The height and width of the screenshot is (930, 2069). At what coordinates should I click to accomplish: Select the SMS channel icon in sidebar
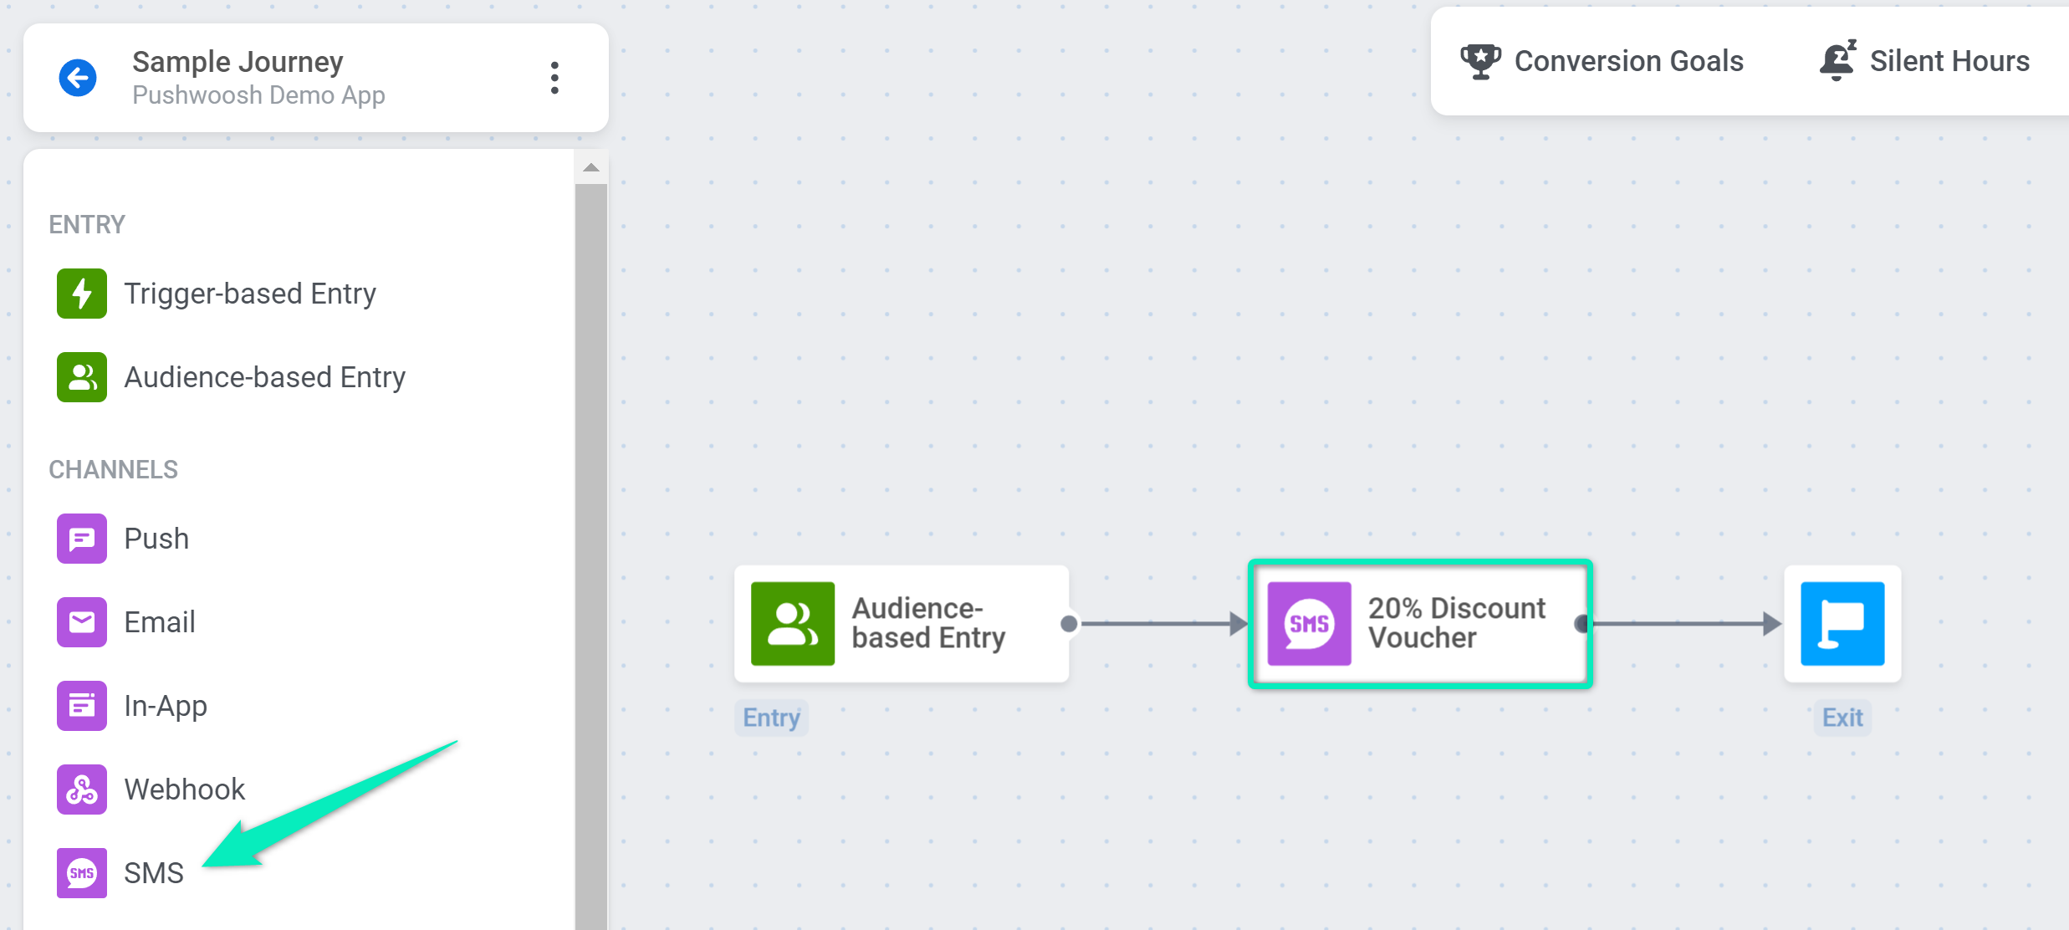pos(82,873)
